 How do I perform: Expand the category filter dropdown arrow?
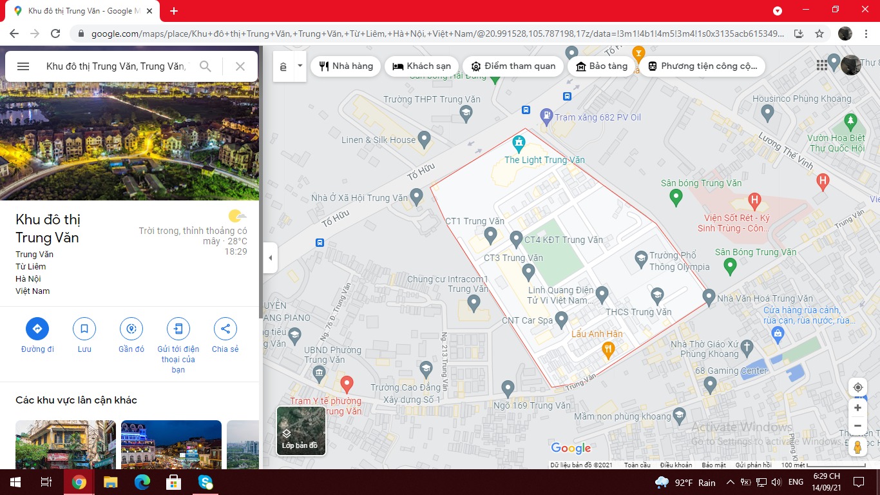(300, 66)
